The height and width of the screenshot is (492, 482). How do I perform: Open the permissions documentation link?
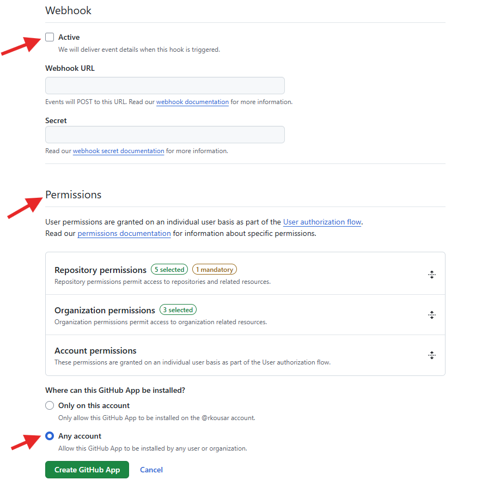click(124, 233)
